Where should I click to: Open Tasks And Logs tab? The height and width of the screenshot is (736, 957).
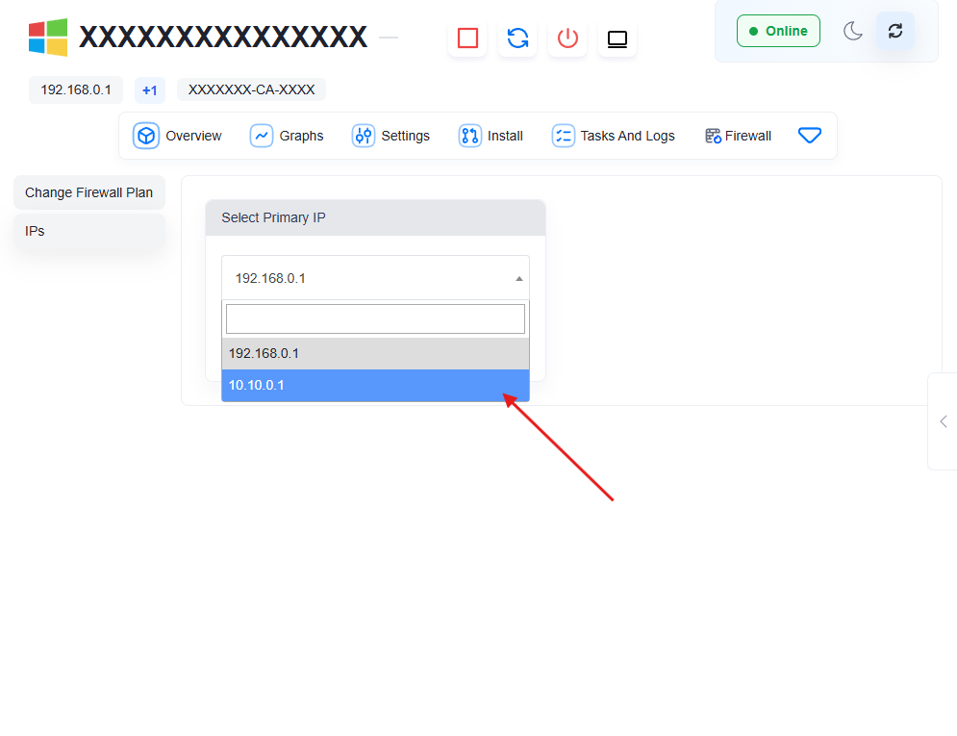tap(614, 136)
